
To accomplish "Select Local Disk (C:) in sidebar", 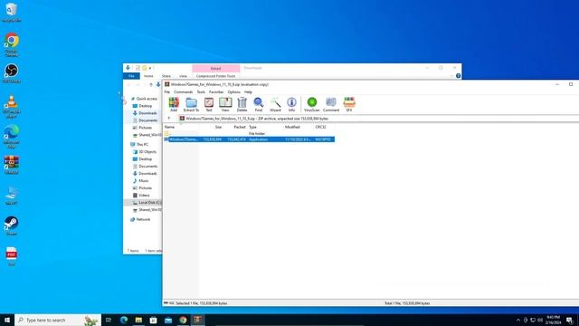I will point(149,203).
